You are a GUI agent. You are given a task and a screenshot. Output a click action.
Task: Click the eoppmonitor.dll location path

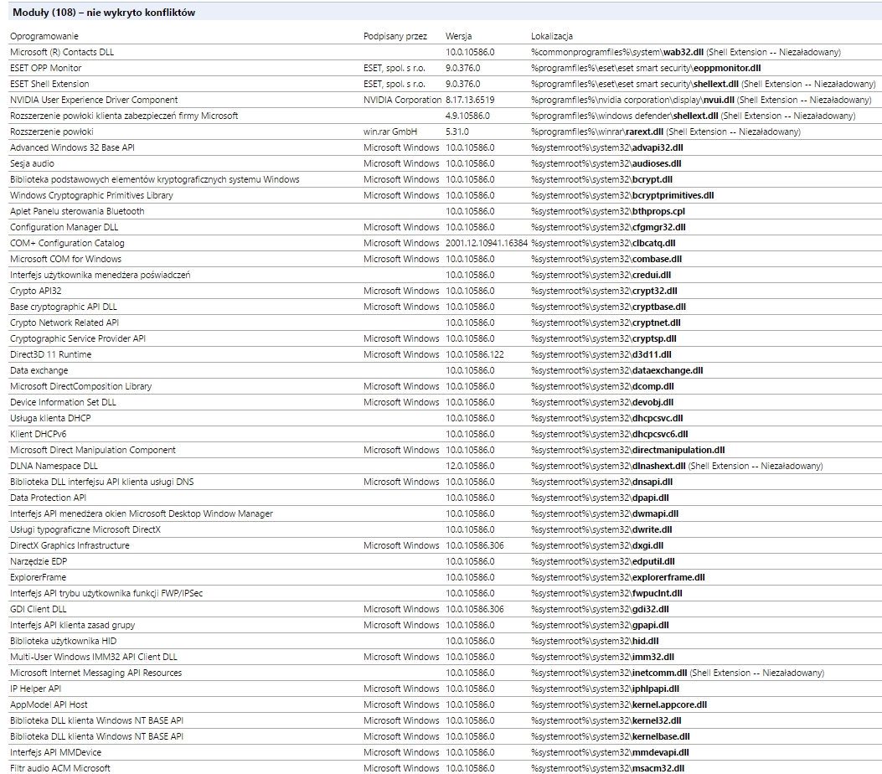tap(646, 68)
